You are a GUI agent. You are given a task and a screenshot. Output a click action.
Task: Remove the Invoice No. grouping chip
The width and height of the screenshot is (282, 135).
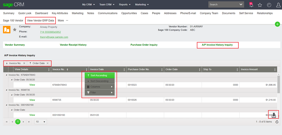click(24, 63)
